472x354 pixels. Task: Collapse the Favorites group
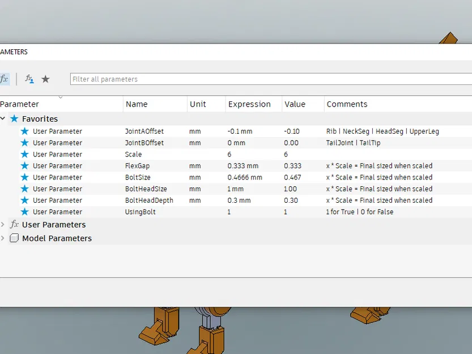pyautogui.click(x=3, y=118)
